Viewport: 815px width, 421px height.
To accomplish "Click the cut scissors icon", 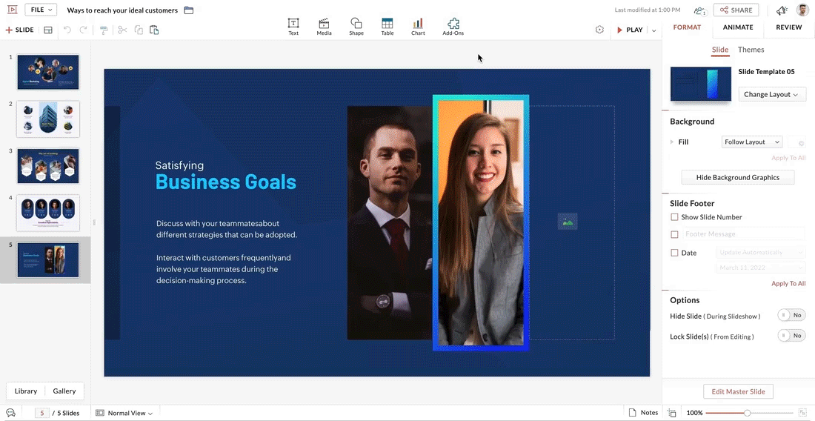I will point(122,30).
